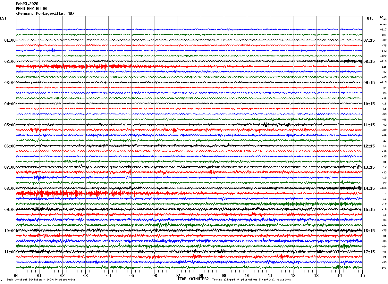Select the UTC time zone label

(370, 18)
